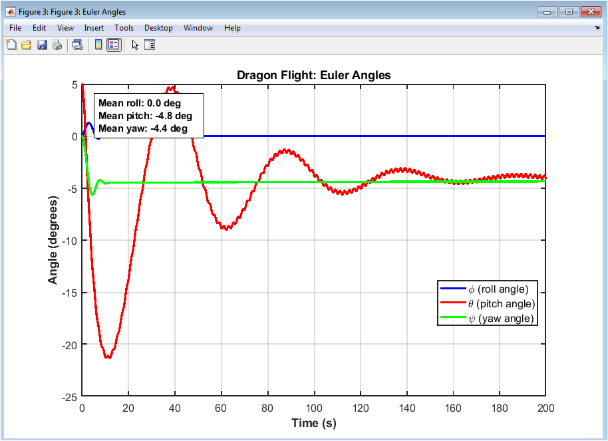Open the File menu
608x441 pixels.
pos(15,28)
